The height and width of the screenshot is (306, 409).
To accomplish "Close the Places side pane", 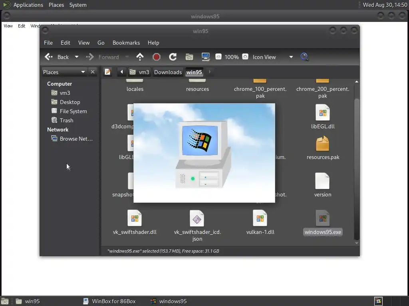I will pyautogui.click(x=92, y=72).
